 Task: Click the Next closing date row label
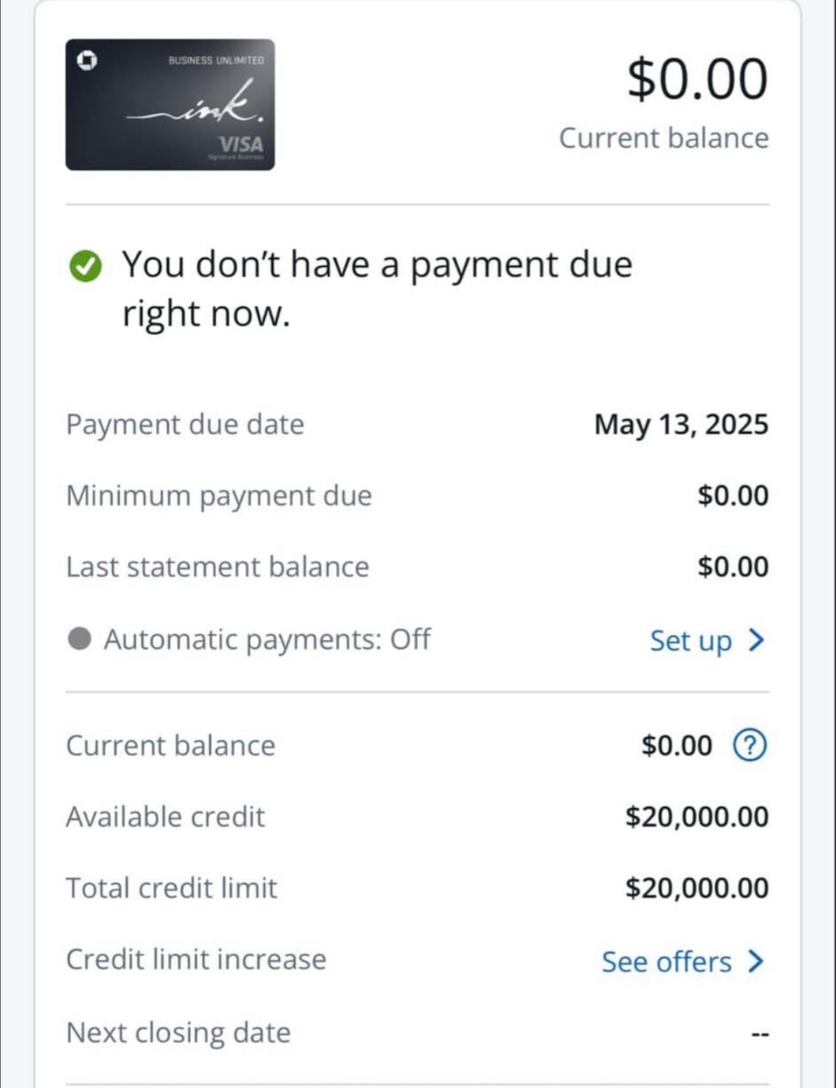(x=179, y=1033)
